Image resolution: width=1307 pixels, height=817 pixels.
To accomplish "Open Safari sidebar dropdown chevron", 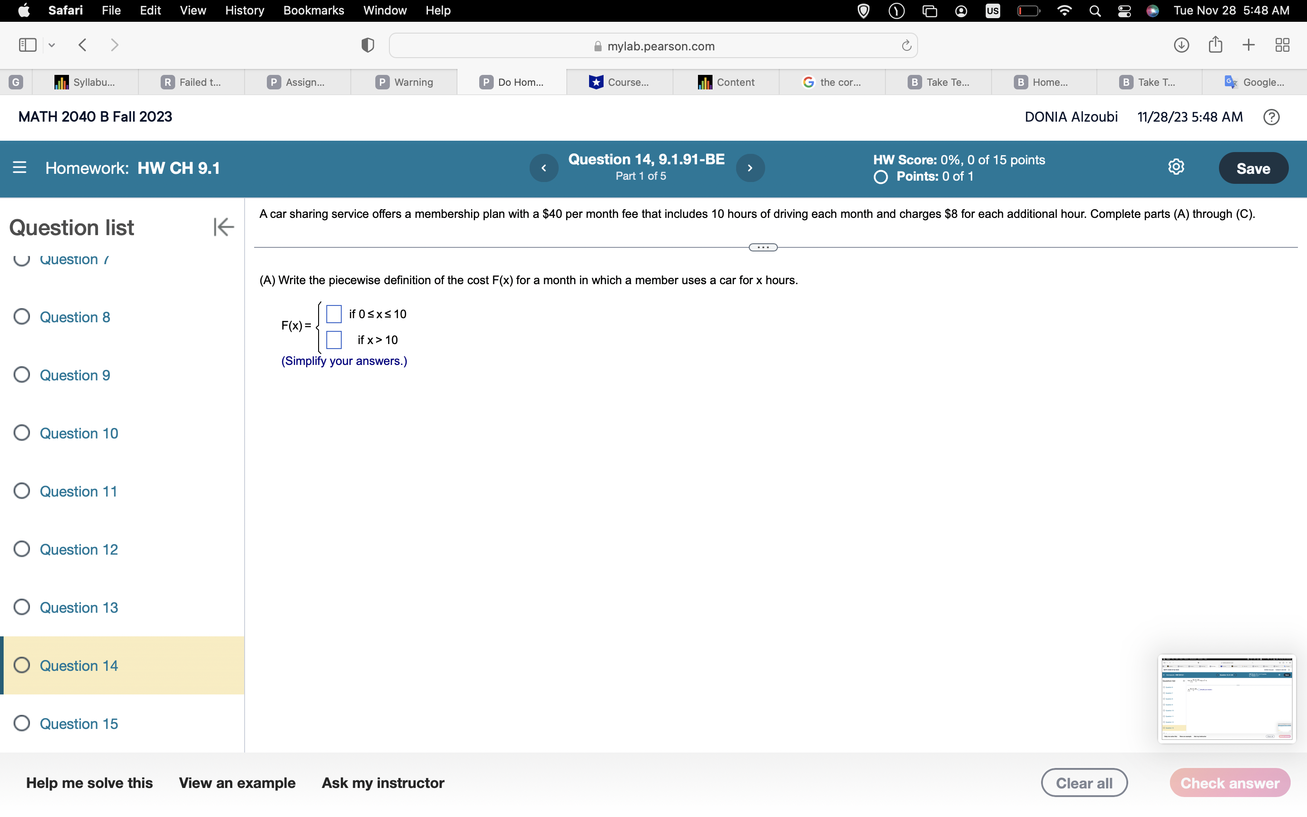I will click(x=52, y=45).
